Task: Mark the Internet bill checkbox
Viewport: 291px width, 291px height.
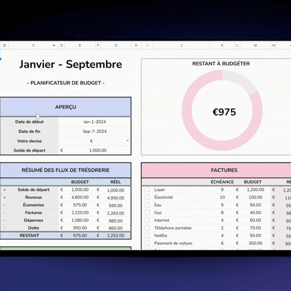Action: (x=147, y=220)
